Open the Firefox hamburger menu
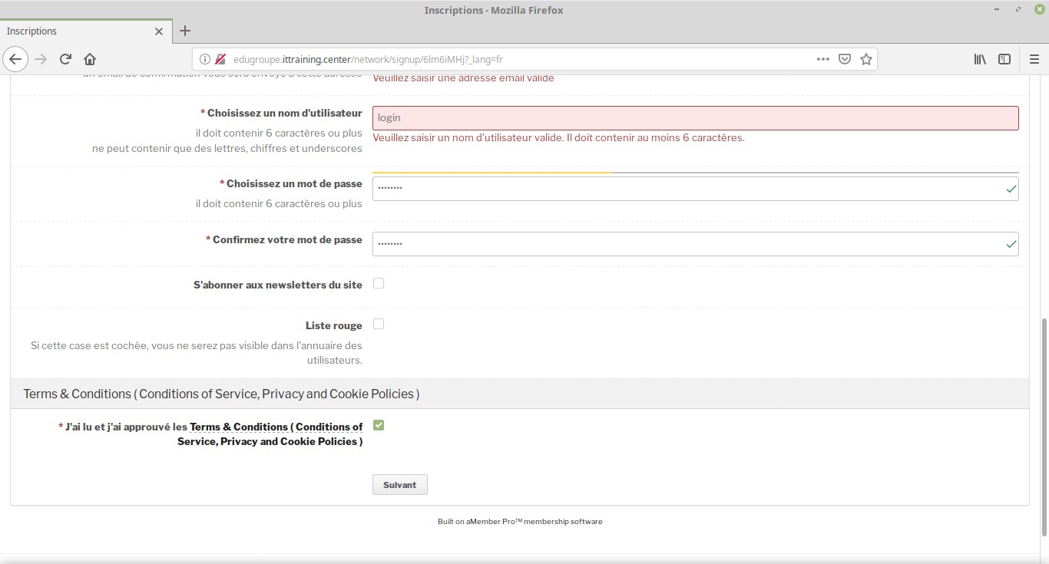The width and height of the screenshot is (1049, 564). (1034, 59)
